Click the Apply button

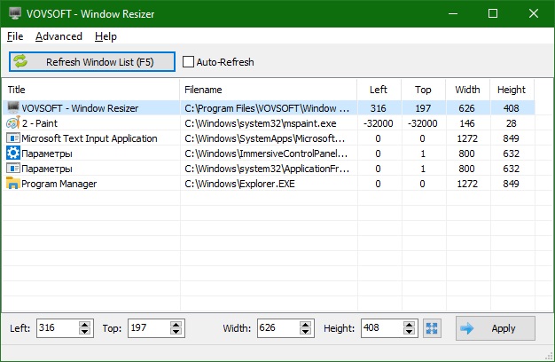(496, 328)
